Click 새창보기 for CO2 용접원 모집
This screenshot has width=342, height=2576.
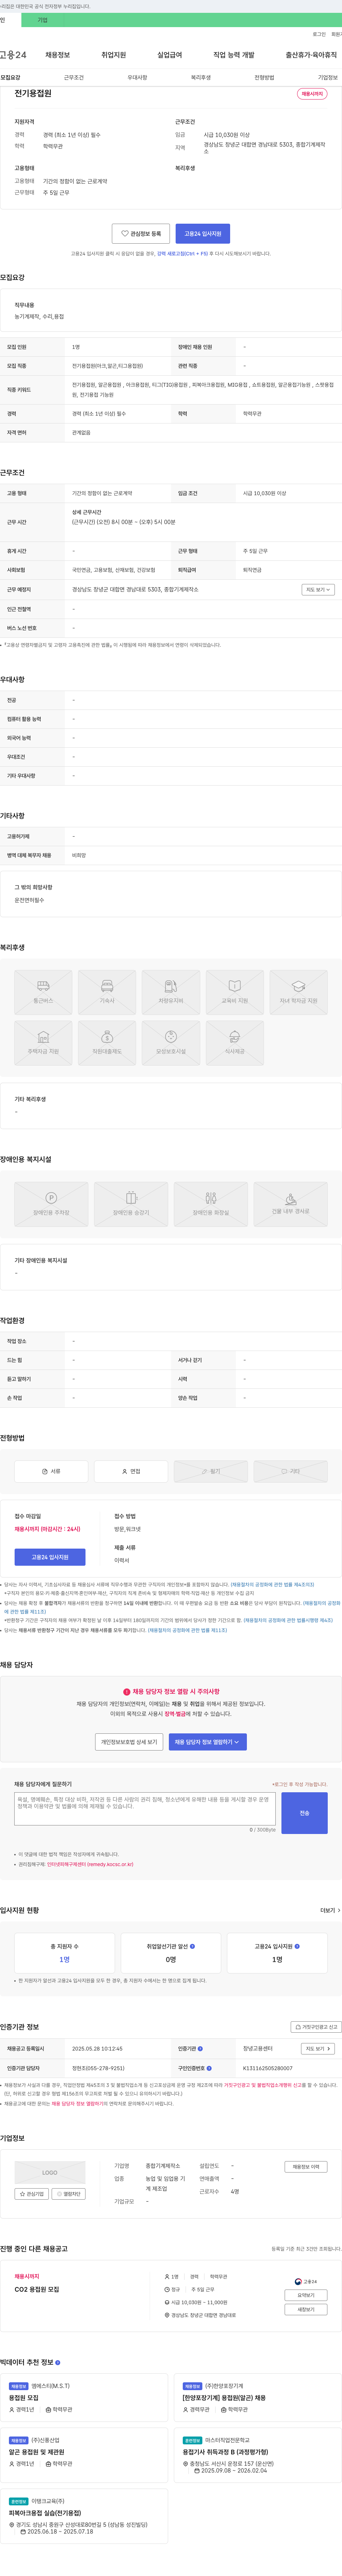[x=306, y=2309]
